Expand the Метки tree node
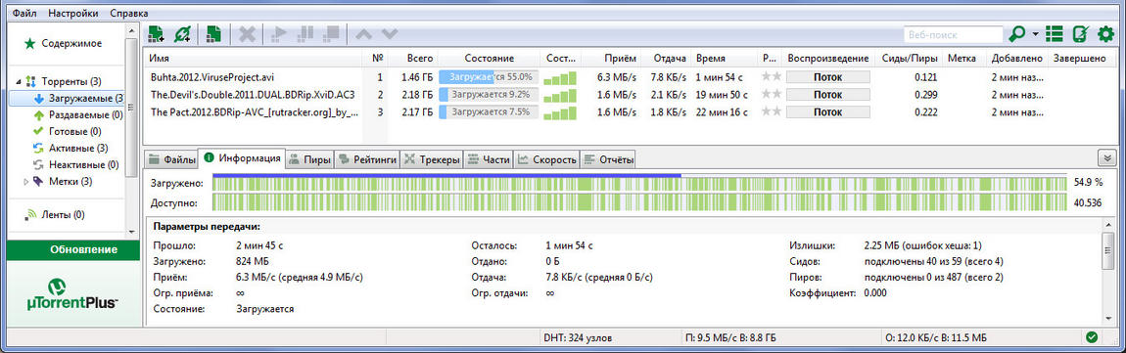This screenshot has width=1126, height=353. pos(26,182)
